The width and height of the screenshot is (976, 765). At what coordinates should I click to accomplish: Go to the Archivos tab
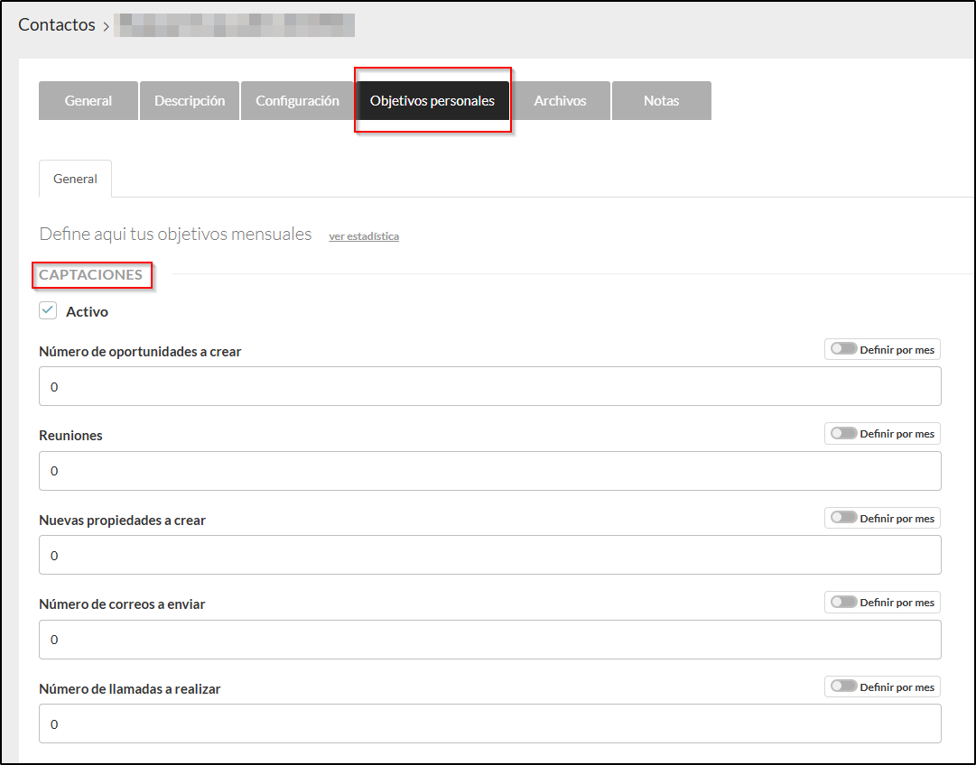tap(560, 101)
